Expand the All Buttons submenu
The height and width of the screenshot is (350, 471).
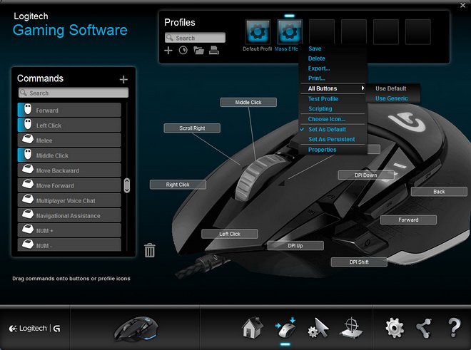333,88
